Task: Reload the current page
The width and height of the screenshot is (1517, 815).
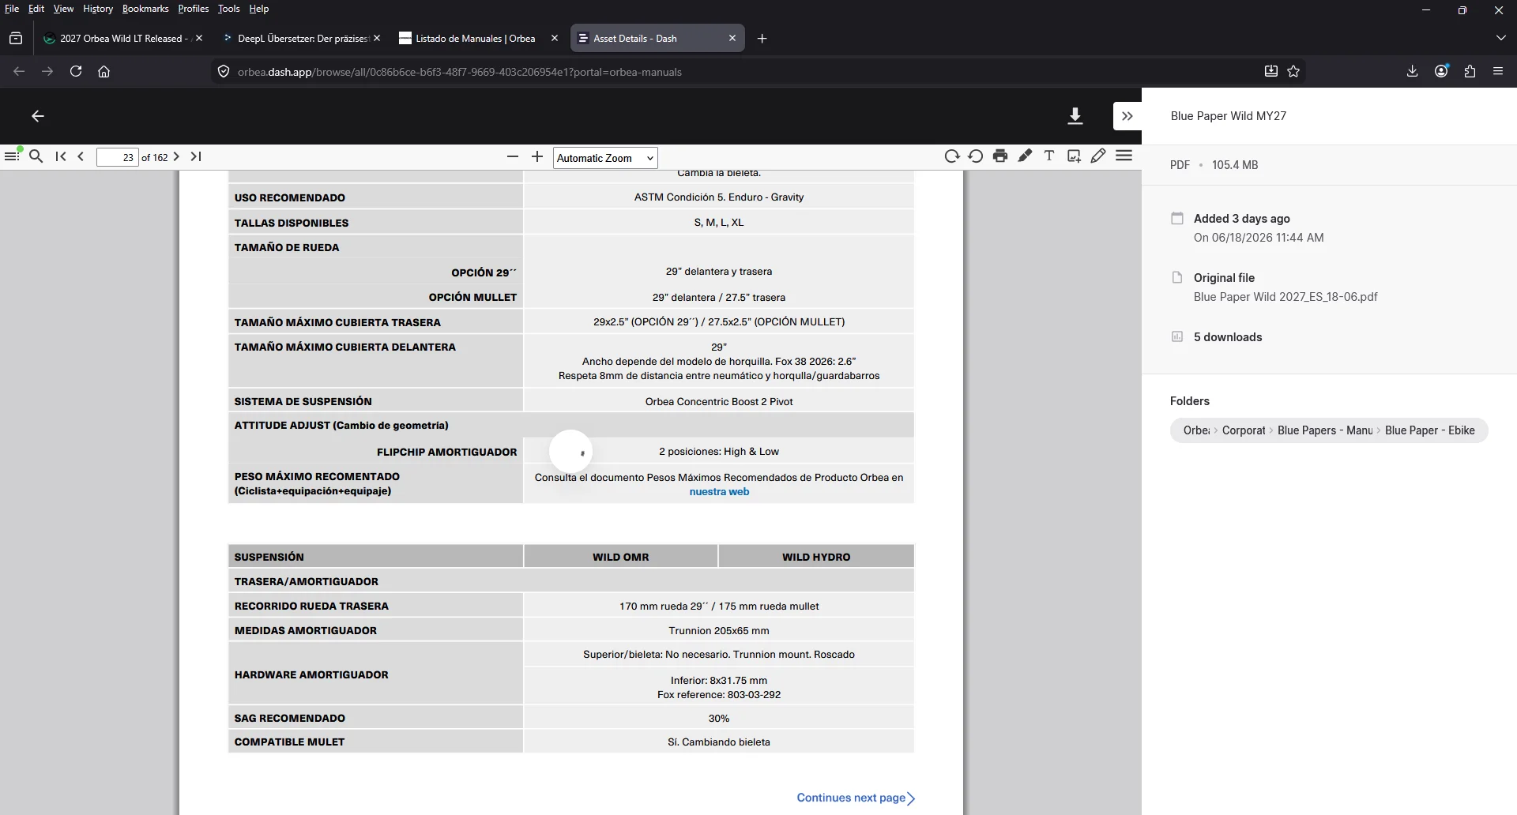Action: click(76, 71)
